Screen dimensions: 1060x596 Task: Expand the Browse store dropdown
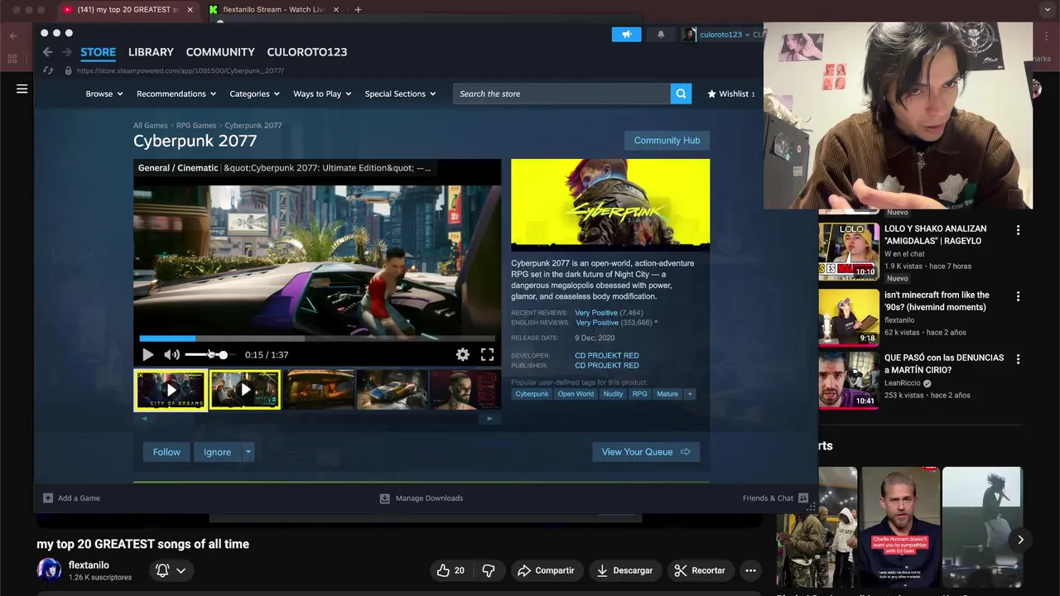[x=104, y=94]
